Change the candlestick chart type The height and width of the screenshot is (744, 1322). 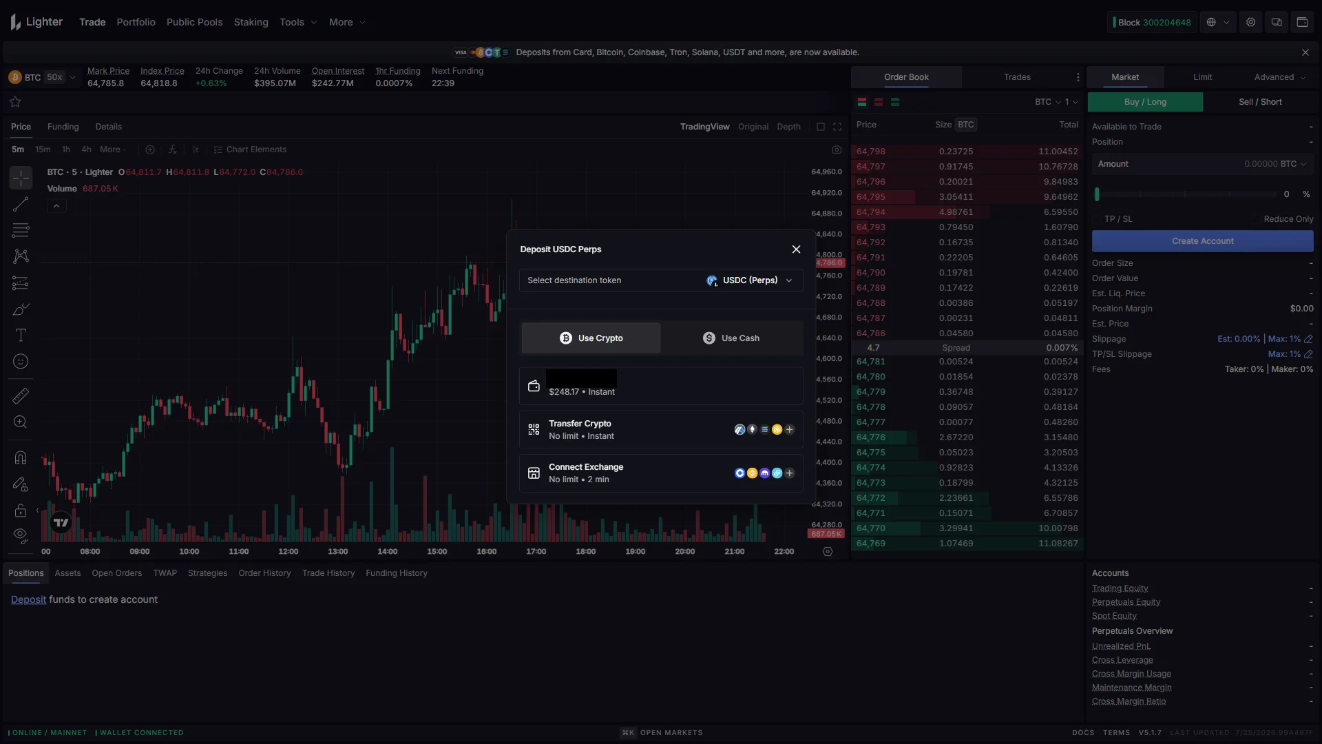click(196, 149)
